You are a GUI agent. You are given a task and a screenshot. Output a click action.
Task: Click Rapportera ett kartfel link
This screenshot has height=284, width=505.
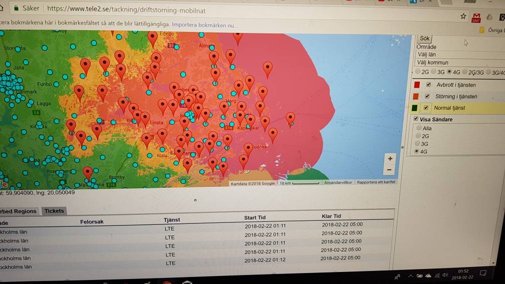376,182
